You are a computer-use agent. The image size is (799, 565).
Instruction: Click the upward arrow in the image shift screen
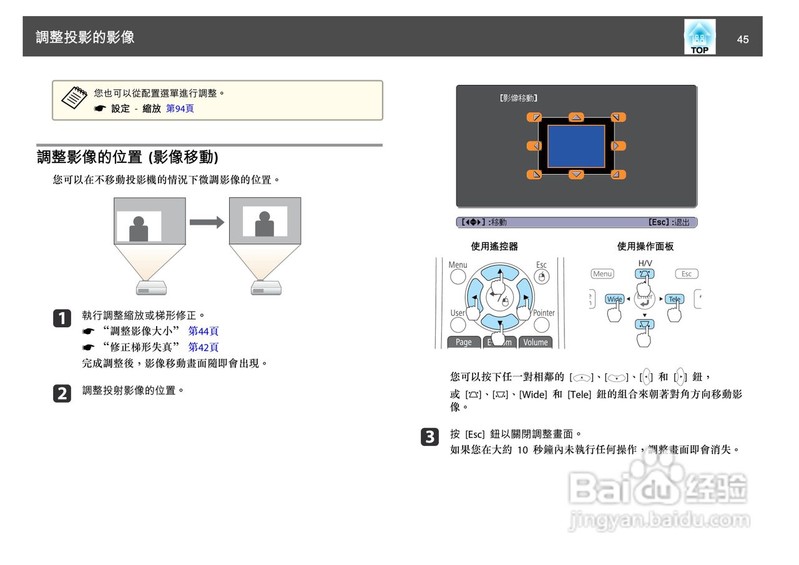tap(576, 116)
